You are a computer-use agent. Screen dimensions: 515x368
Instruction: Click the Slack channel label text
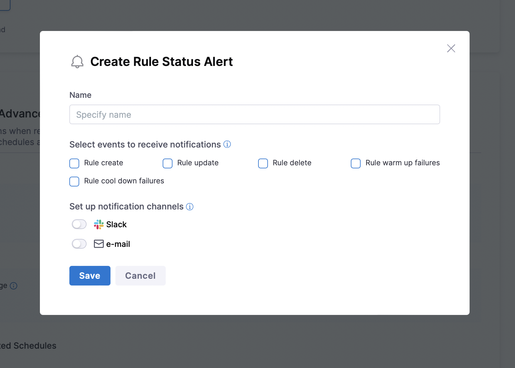coord(116,224)
